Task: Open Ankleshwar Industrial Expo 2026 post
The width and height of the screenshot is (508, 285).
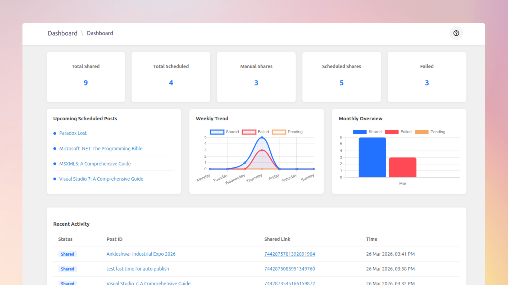Action: pos(141,254)
